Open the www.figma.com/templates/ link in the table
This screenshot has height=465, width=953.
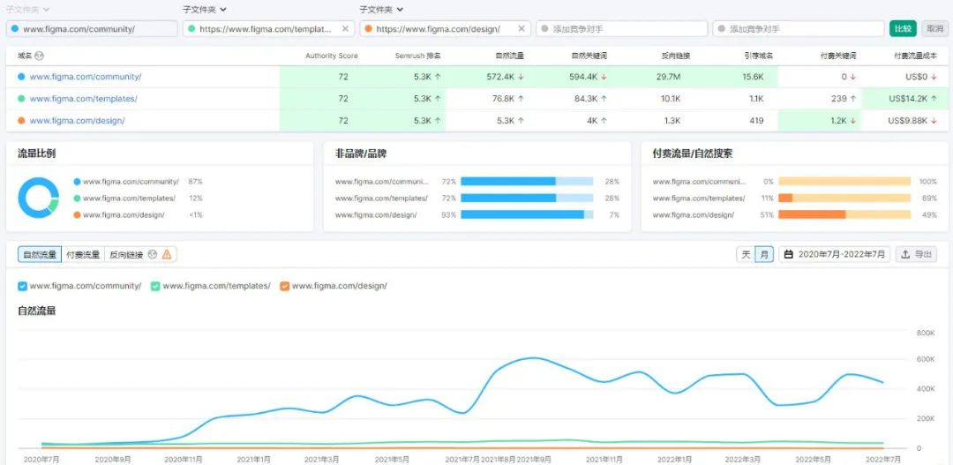coord(83,99)
